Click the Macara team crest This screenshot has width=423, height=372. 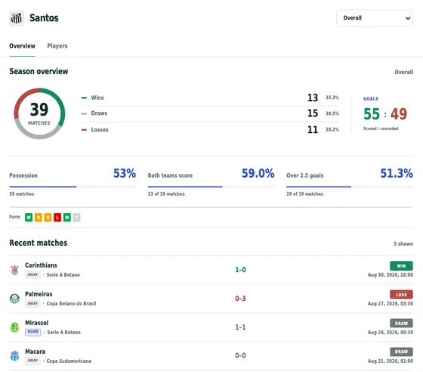[x=14, y=356]
